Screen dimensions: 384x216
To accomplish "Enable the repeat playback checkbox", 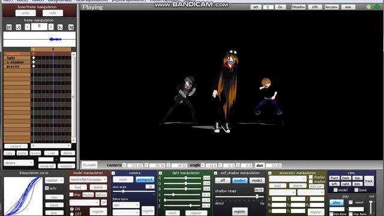I will click(x=350, y=202).
